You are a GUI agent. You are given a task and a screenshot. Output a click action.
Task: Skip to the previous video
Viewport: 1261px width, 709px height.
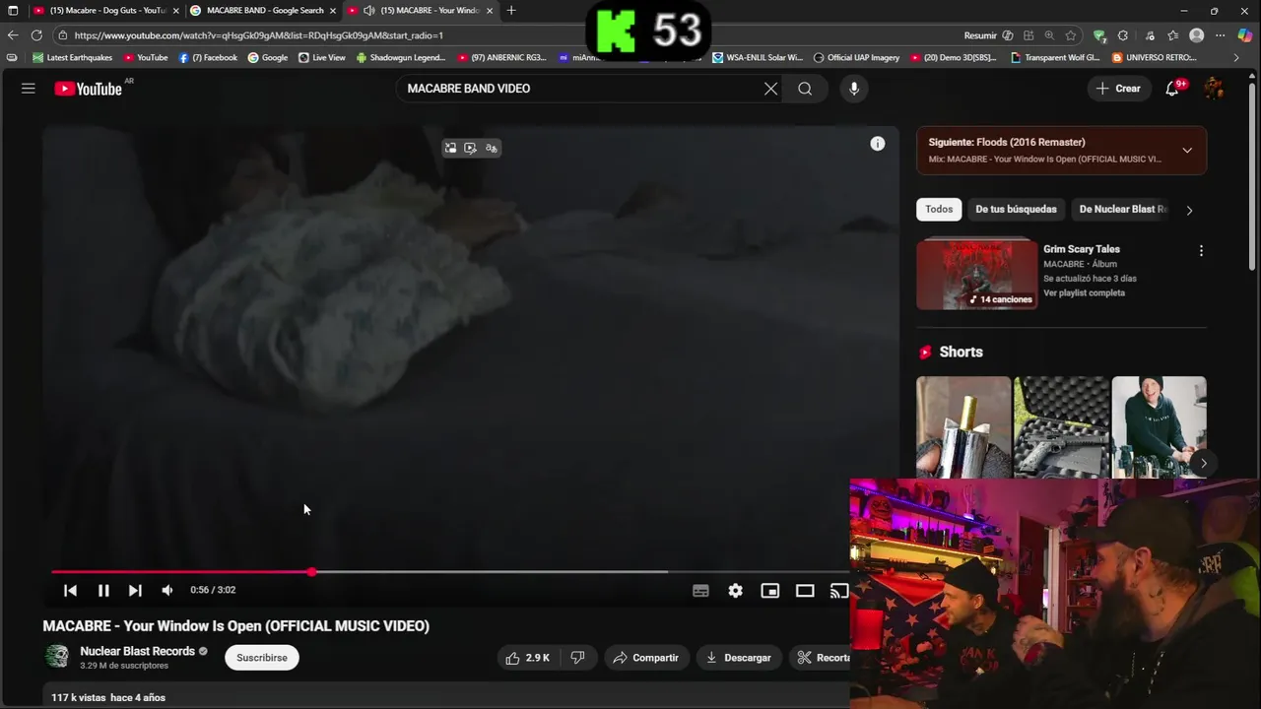(70, 590)
